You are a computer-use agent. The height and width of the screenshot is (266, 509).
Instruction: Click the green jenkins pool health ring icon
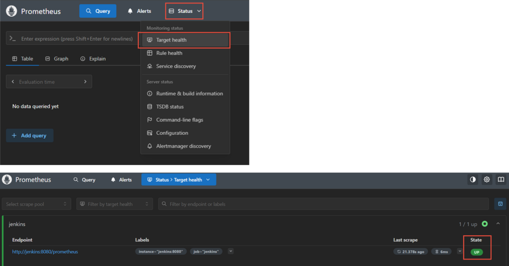coord(485,224)
